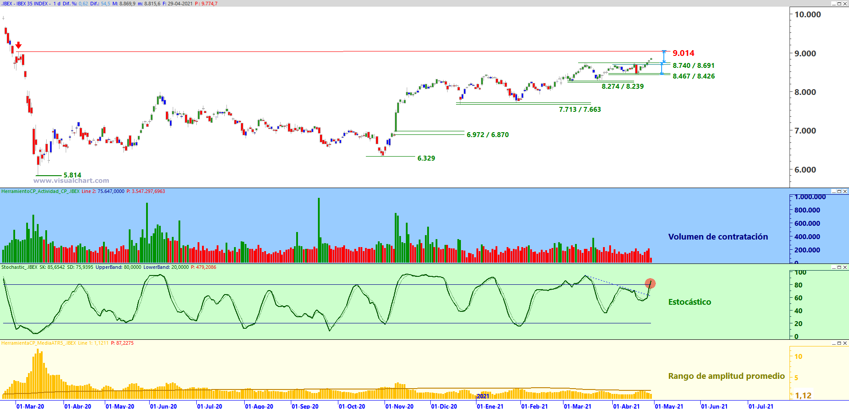Click the red circle marker on the Stochastic line
Image resolution: width=849 pixels, height=409 pixels.
(650, 283)
